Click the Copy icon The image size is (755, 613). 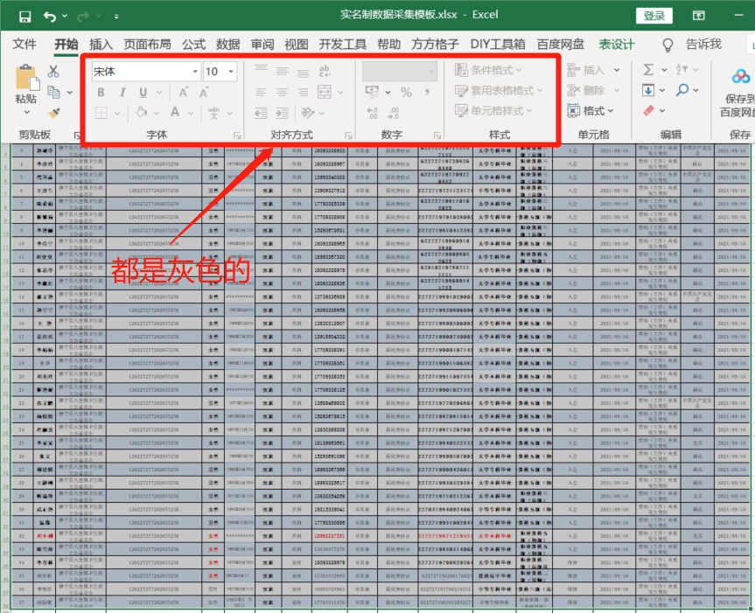[53, 92]
